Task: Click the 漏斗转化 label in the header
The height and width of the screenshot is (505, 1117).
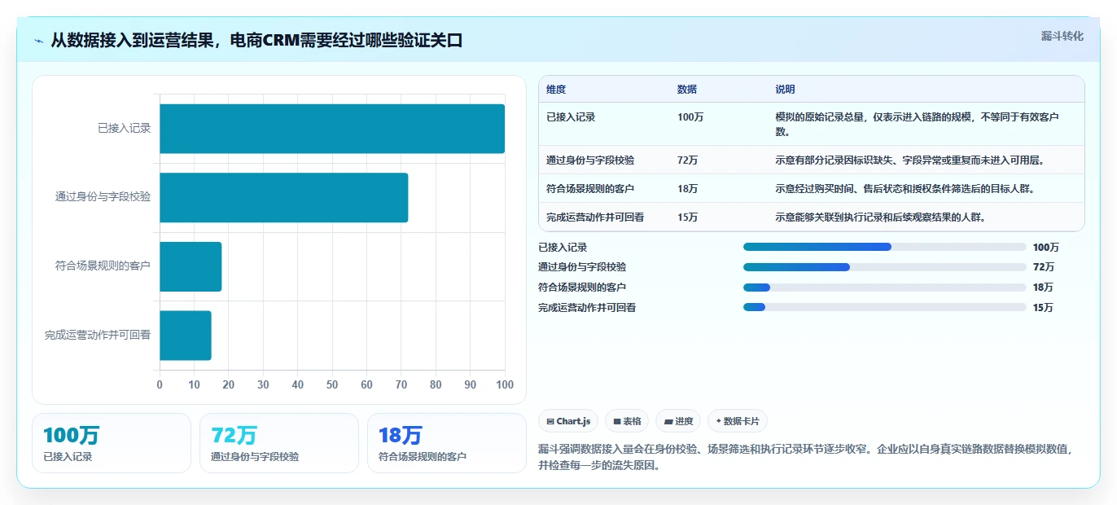Action: coord(1062,36)
